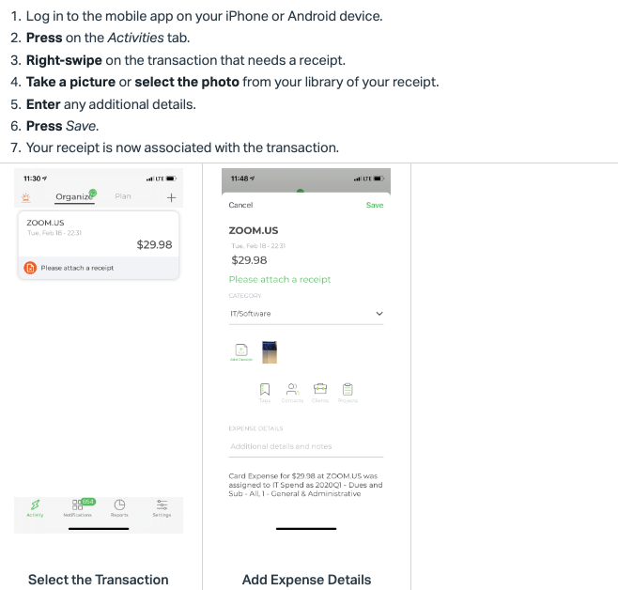
Task: Click the Additional details and notes field
Action: (x=306, y=446)
